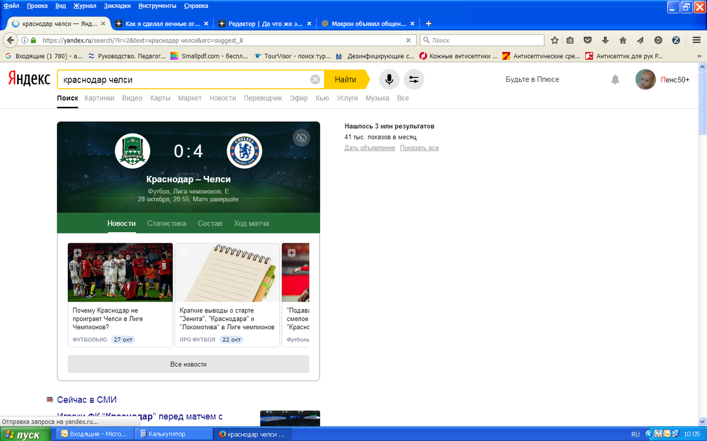Expand the Все services list

point(403,98)
